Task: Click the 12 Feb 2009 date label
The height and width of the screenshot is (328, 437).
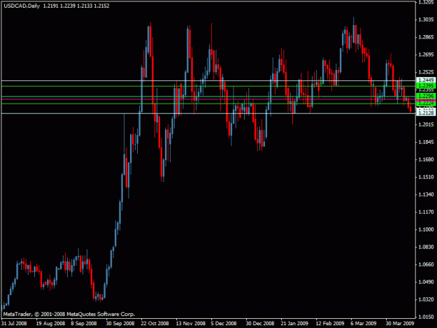Action: tap(330, 323)
